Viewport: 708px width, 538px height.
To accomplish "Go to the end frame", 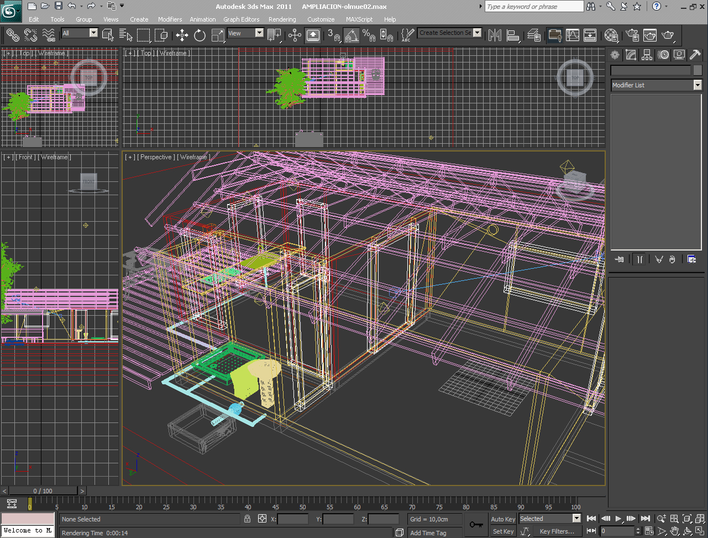I will pos(645,519).
